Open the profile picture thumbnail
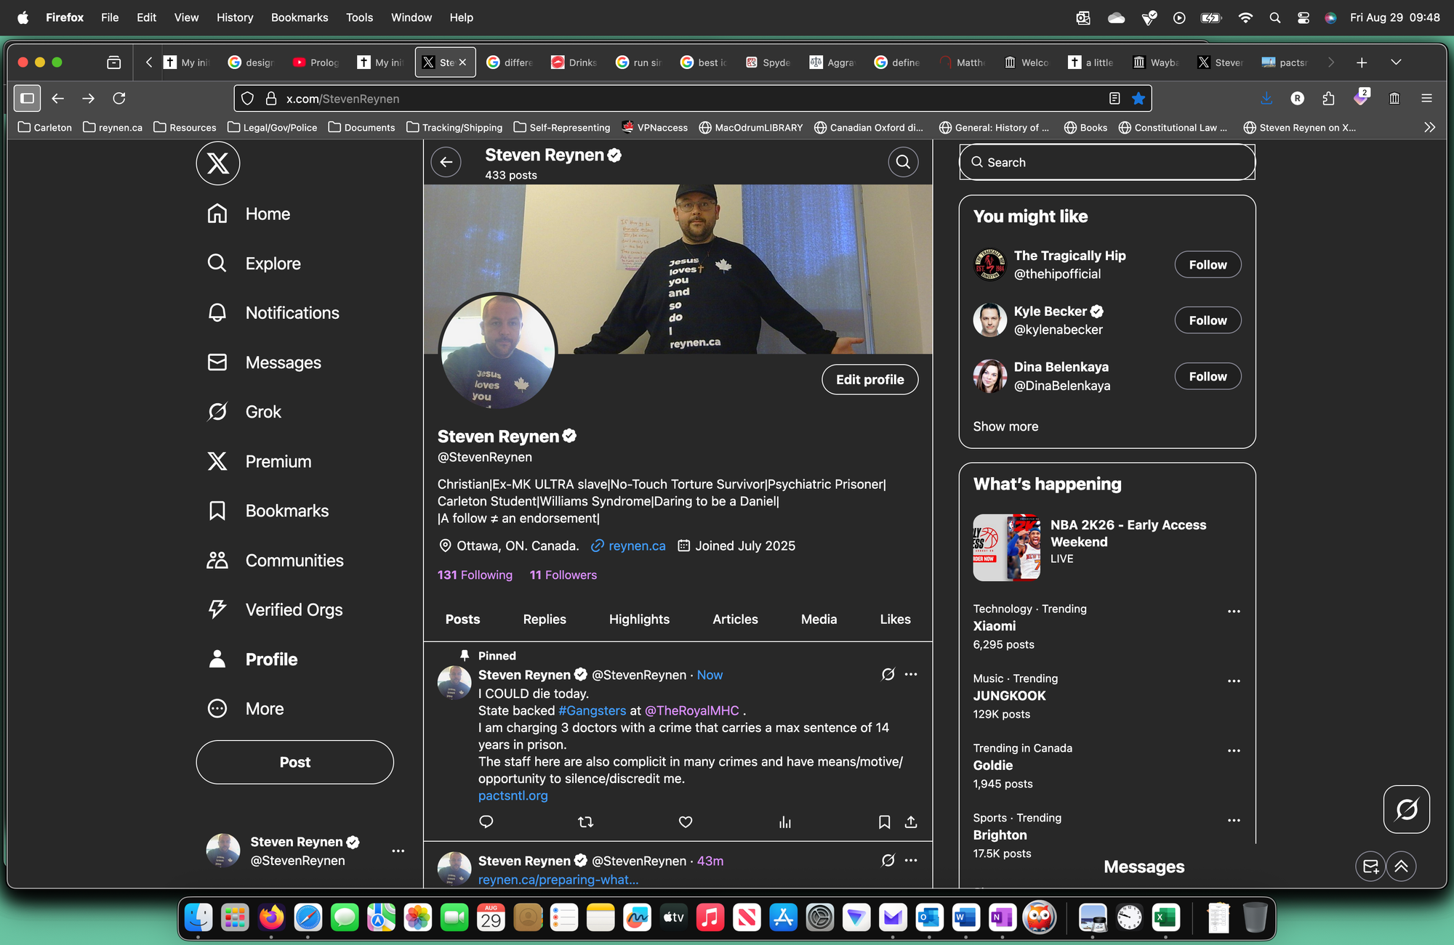 coord(498,351)
